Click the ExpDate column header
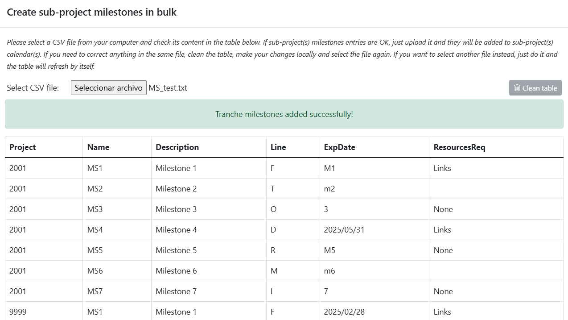568x320 pixels. click(375, 147)
